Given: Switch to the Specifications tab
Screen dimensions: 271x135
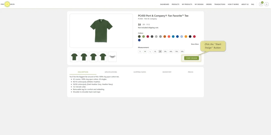Looking at the screenshot, I should pyautogui.click(x=111, y=72).
